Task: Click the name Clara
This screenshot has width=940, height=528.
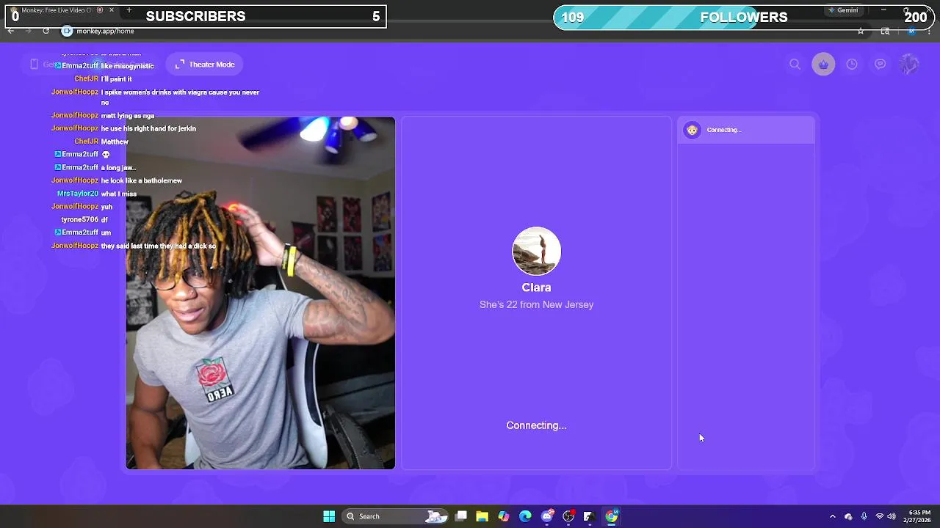Action: click(536, 287)
